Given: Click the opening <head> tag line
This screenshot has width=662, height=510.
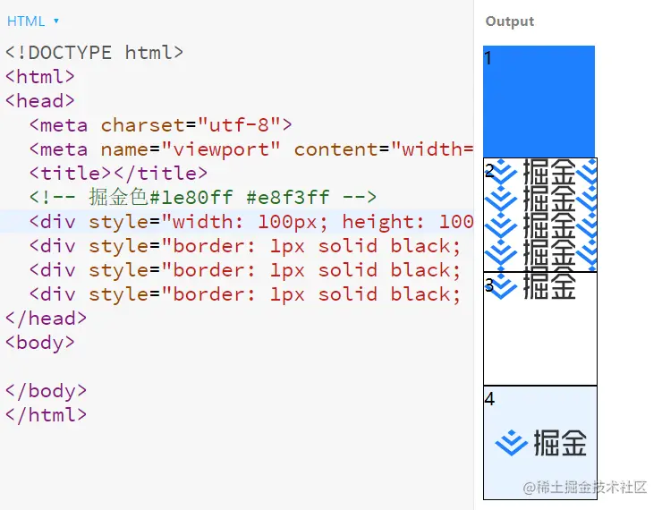Looking at the screenshot, I should coord(40,101).
